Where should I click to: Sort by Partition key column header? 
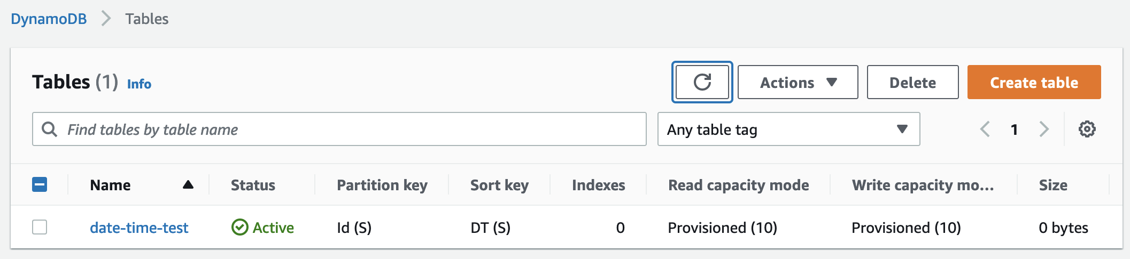point(382,185)
